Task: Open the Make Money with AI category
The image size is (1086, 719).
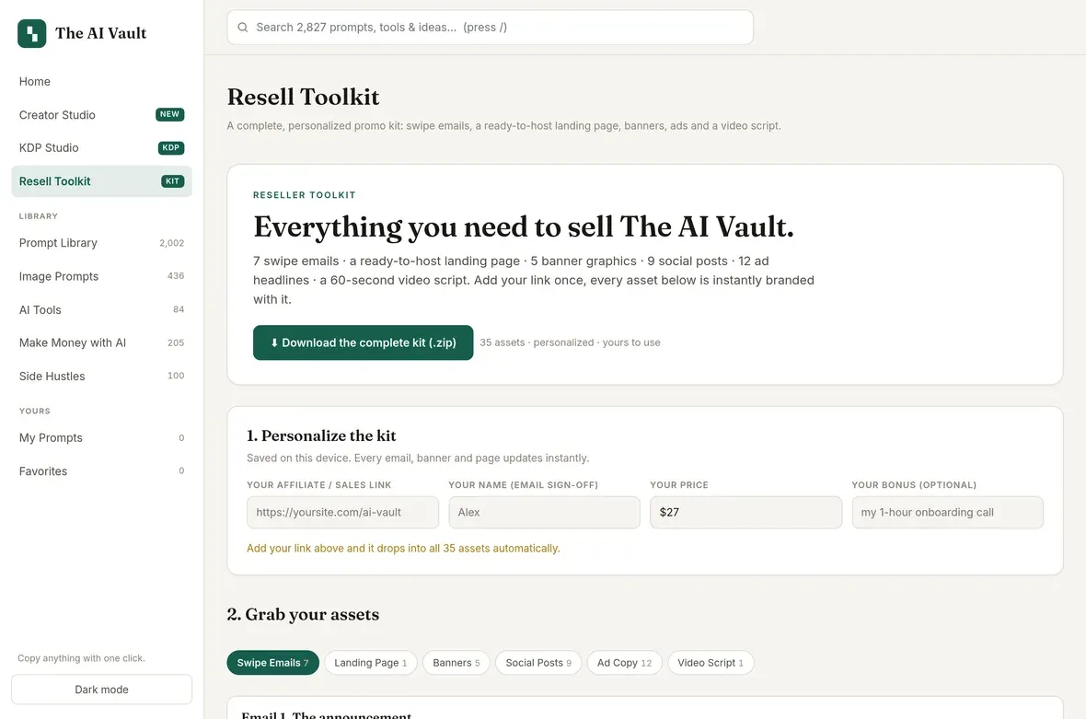Action: [x=102, y=342]
